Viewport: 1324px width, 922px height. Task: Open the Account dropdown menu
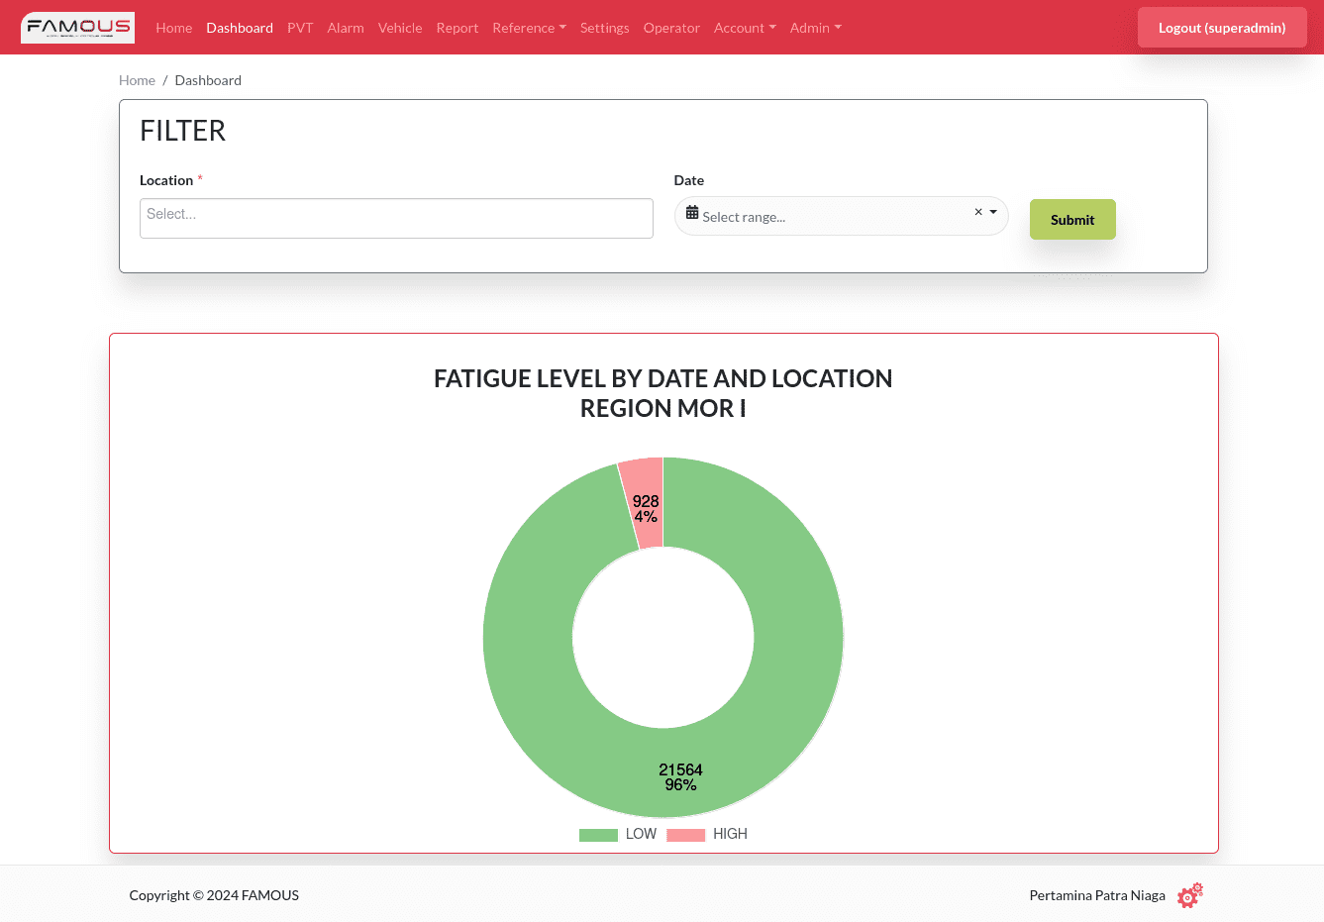745,28
